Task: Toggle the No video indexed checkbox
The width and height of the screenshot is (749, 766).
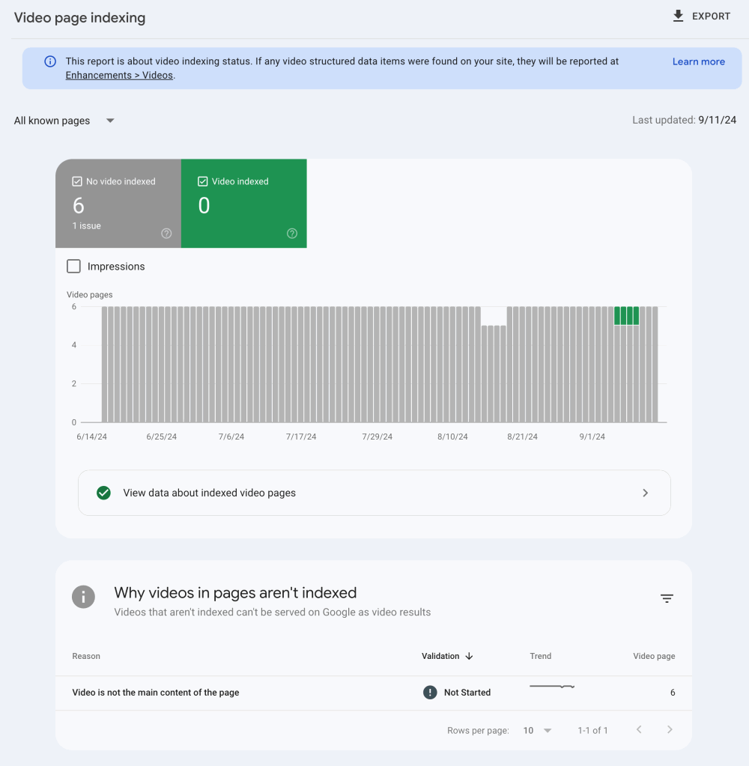Action: pyautogui.click(x=76, y=182)
